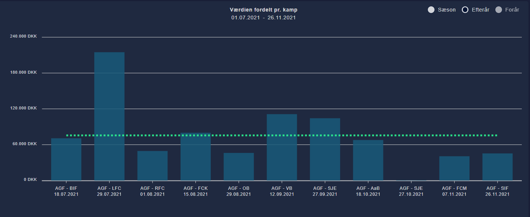Image resolution: width=530 pixels, height=217 pixels.
Task: Select the AGF - FCM bar
Action: (454, 167)
